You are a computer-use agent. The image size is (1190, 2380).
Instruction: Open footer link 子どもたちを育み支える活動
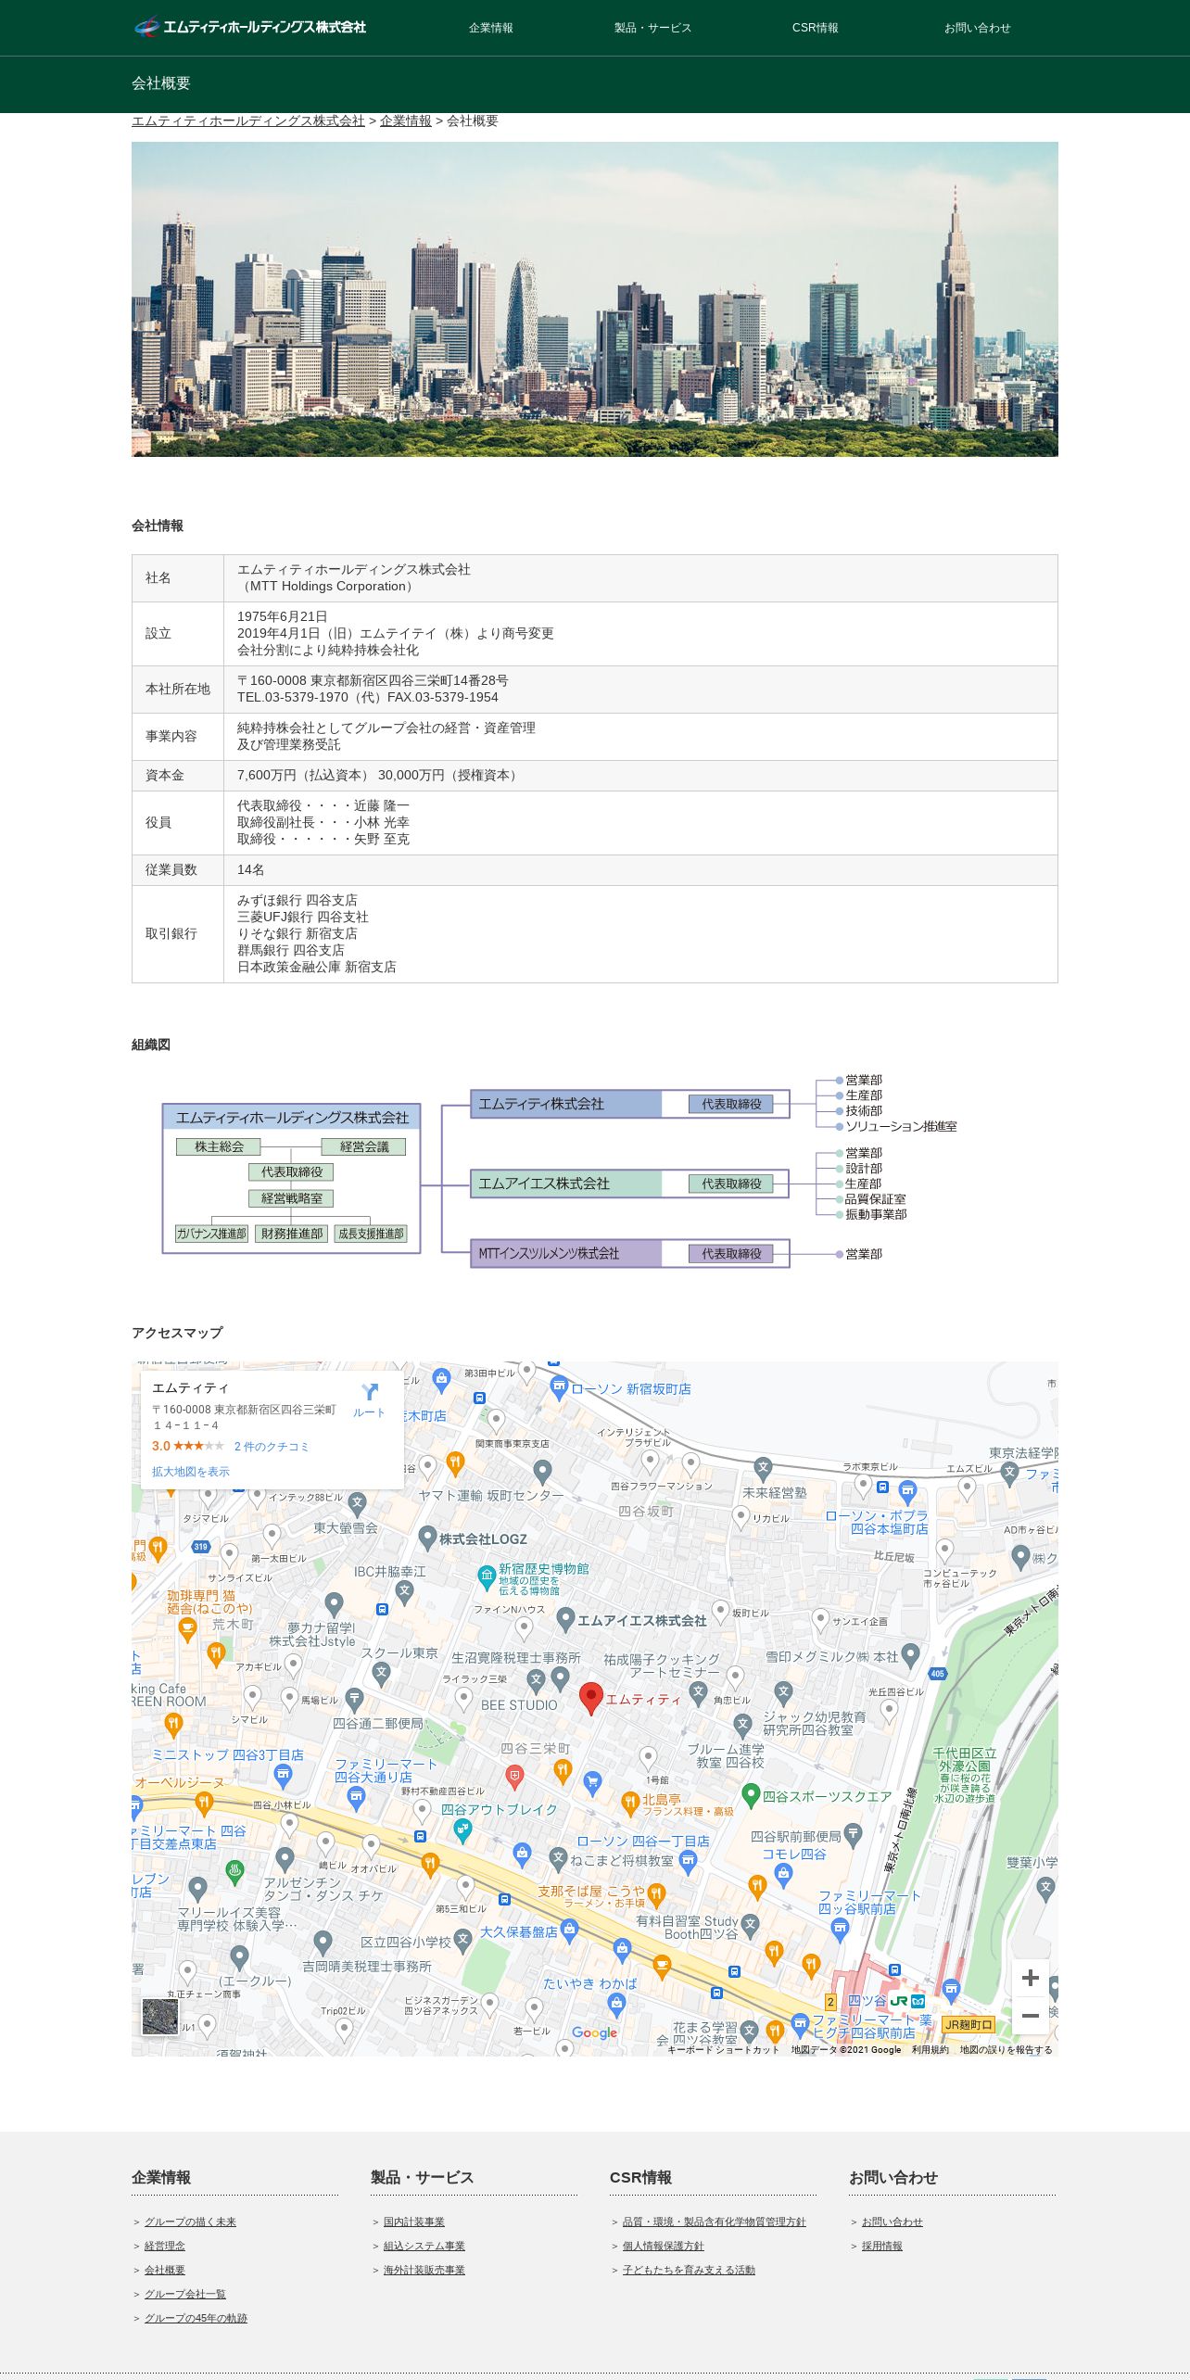(x=689, y=2270)
